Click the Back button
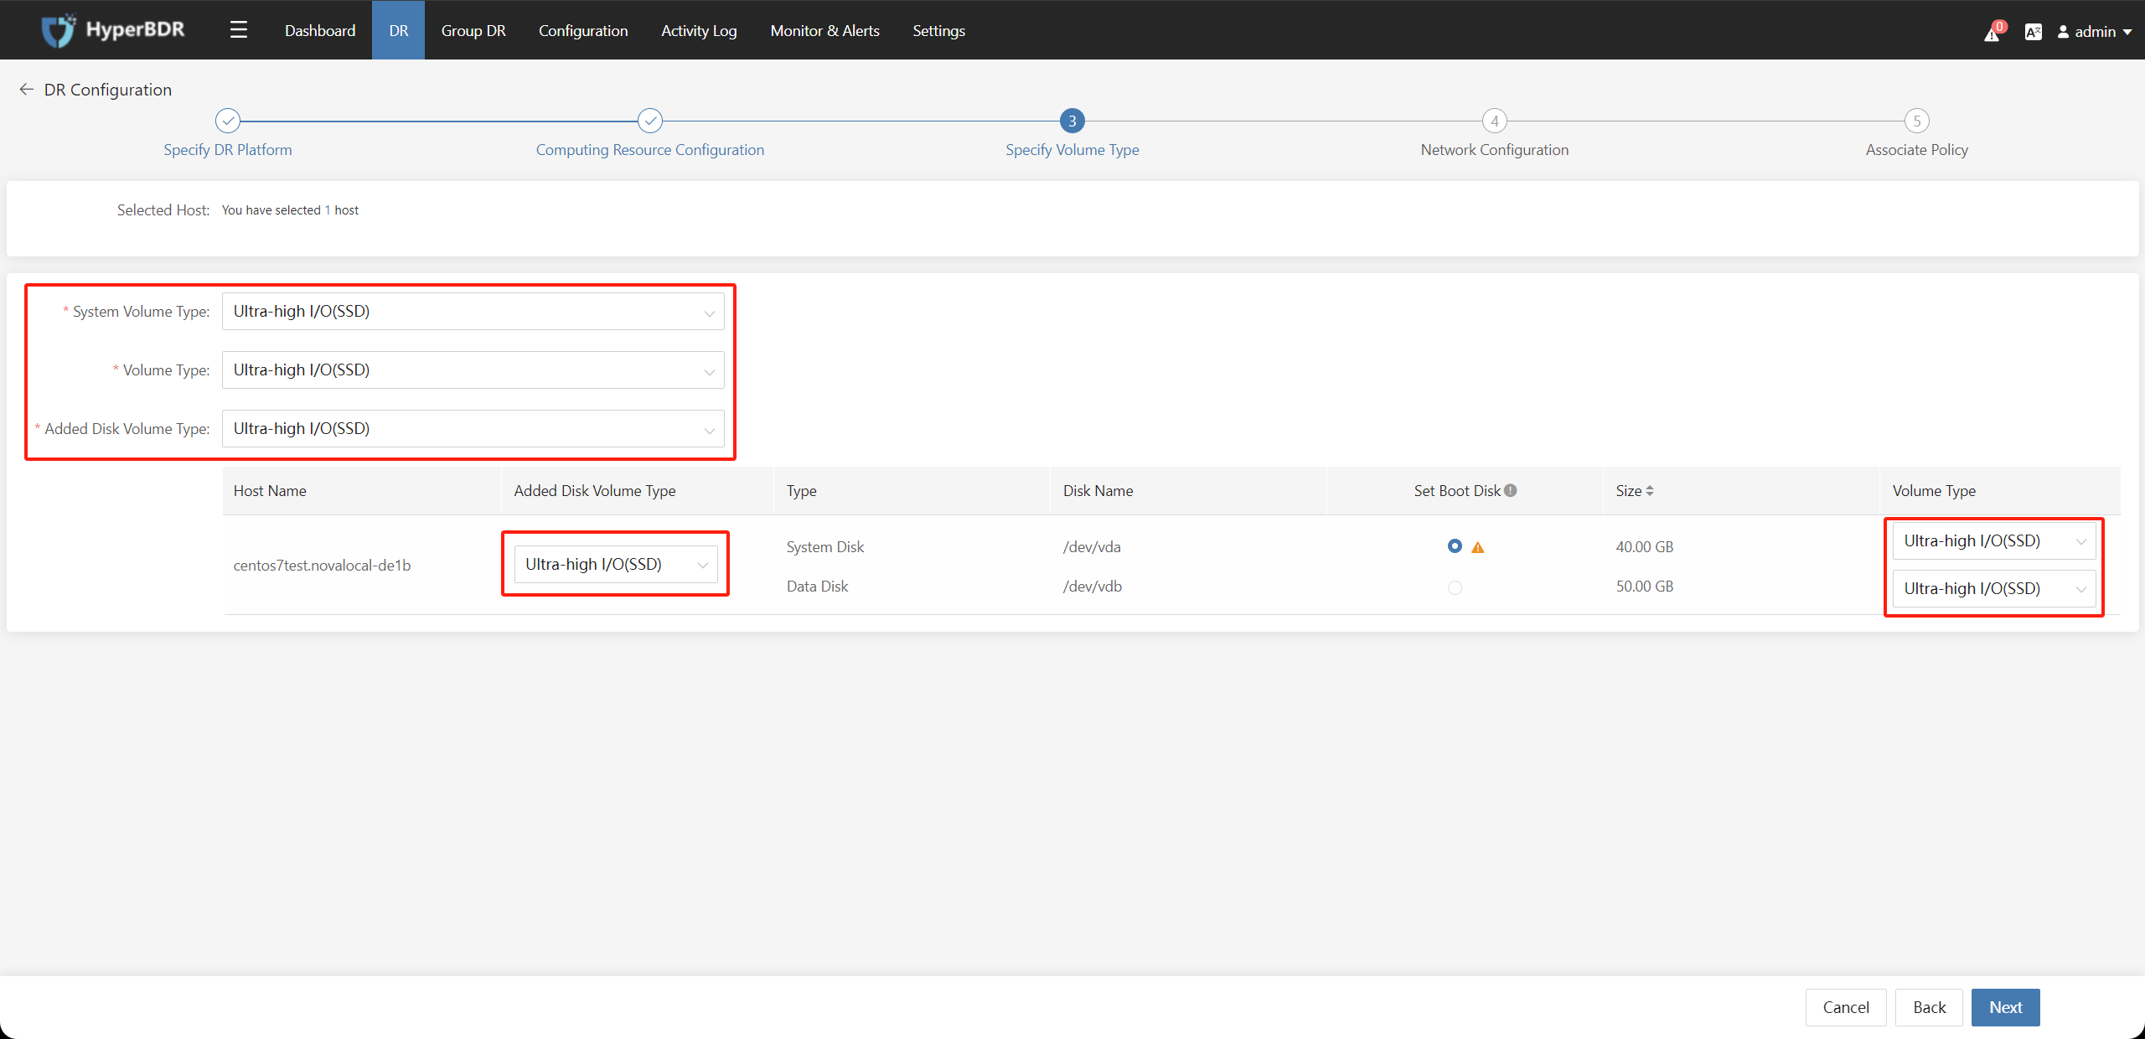 1930,1007
